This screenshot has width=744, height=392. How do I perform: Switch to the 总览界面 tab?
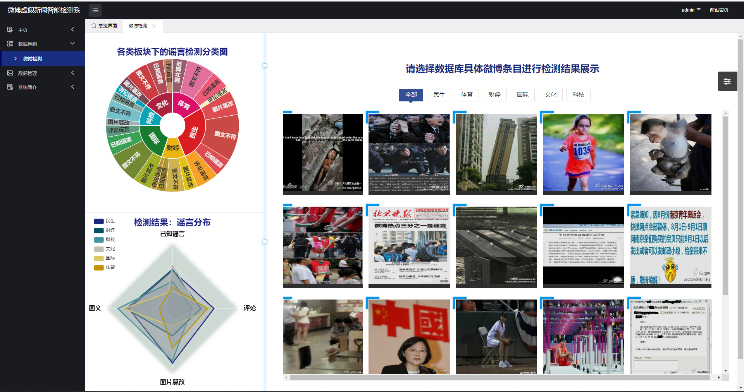[x=104, y=26]
